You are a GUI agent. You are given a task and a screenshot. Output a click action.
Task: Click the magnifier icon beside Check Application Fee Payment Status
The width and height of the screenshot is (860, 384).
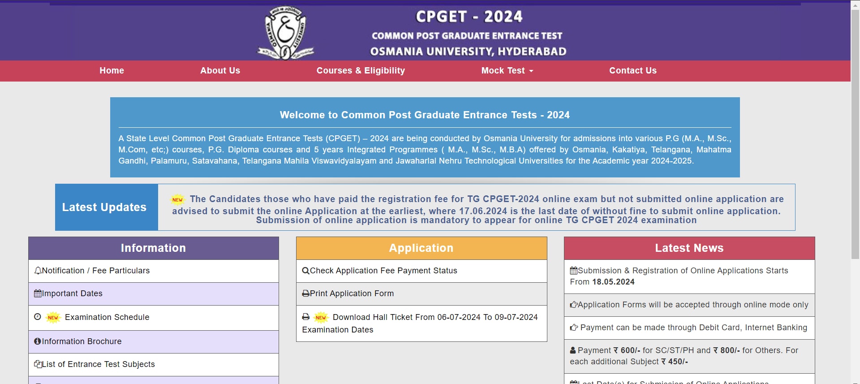[x=305, y=271]
